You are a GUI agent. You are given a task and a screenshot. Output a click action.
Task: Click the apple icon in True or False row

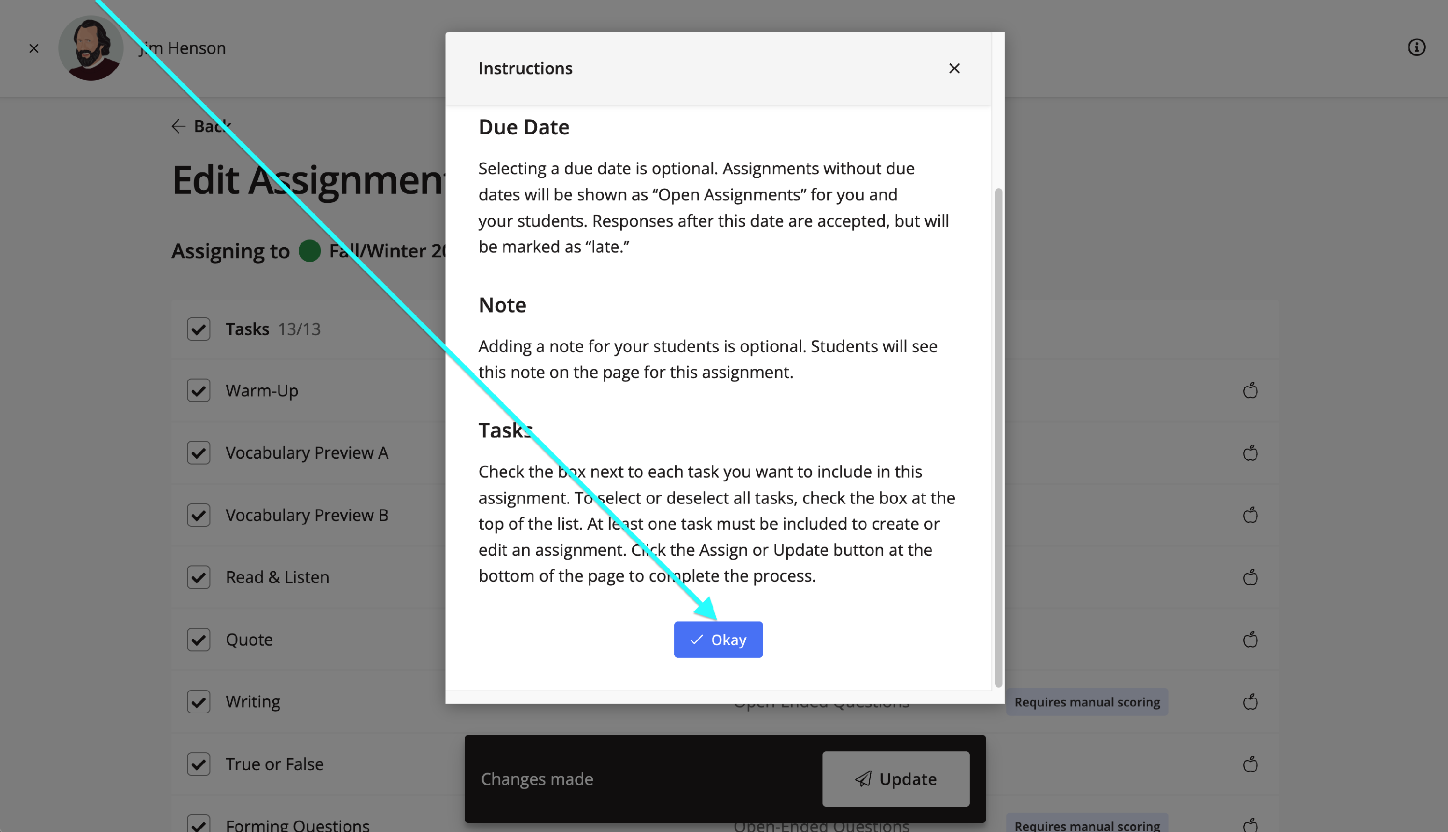click(1250, 764)
